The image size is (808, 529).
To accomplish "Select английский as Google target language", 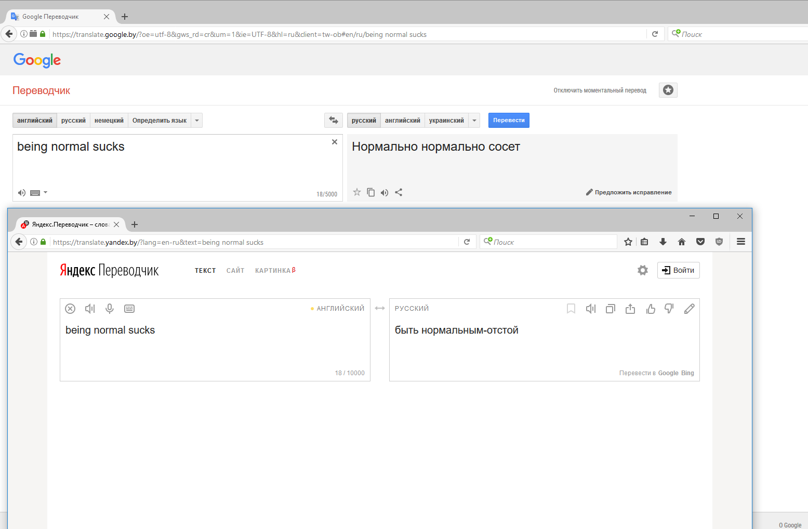I will pos(403,120).
